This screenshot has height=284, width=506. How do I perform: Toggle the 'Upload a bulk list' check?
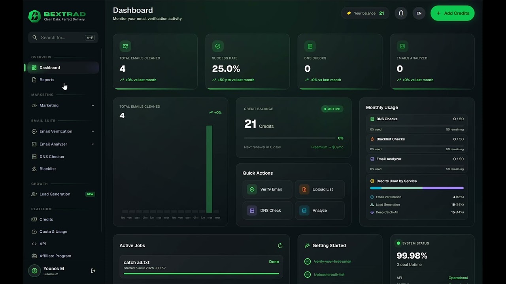pos(308,275)
